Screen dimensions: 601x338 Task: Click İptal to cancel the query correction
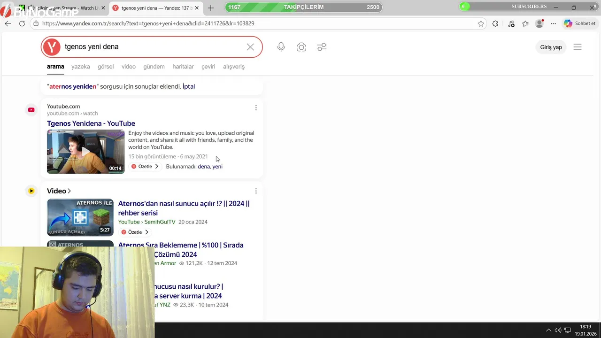coord(189,86)
